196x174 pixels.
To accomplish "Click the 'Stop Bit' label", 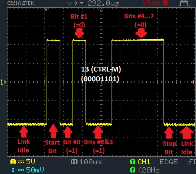I will (x=170, y=148).
